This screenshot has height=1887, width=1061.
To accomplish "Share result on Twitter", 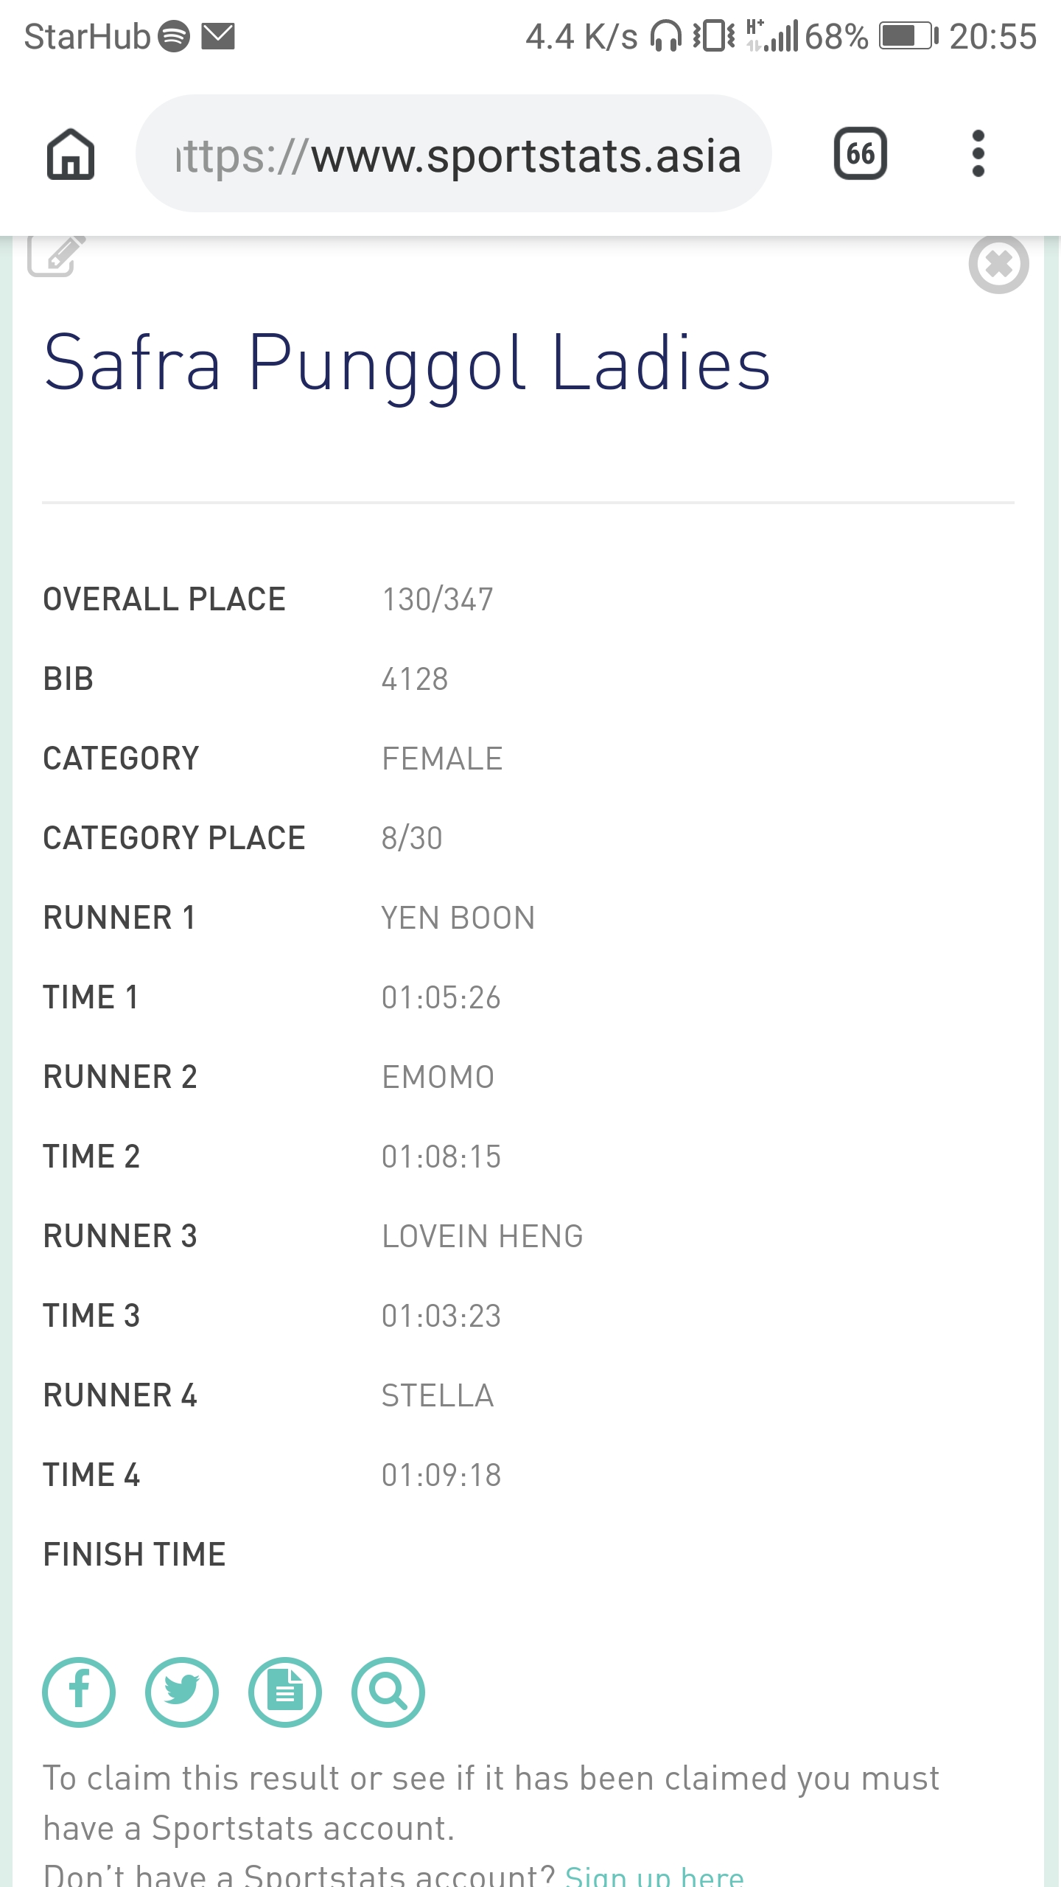I will [182, 1692].
